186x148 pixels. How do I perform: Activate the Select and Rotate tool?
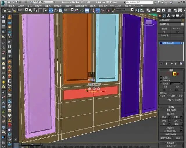click(x=56, y=10)
